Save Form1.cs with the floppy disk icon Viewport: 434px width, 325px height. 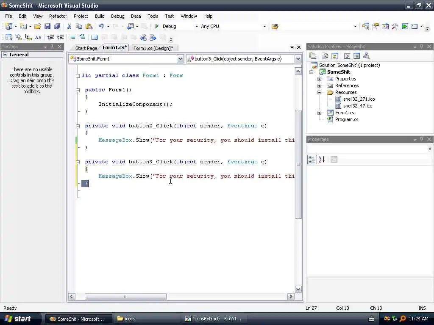pyautogui.click(x=47, y=26)
